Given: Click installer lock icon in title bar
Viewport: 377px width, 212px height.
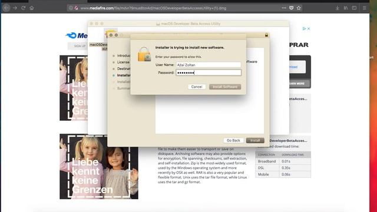Looking at the screenshot, I should pyautogui.click(x=266, y=35).
